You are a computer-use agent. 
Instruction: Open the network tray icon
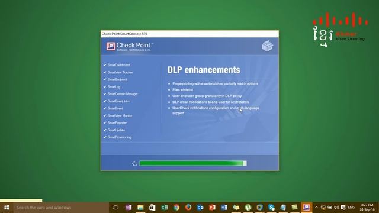323,208
